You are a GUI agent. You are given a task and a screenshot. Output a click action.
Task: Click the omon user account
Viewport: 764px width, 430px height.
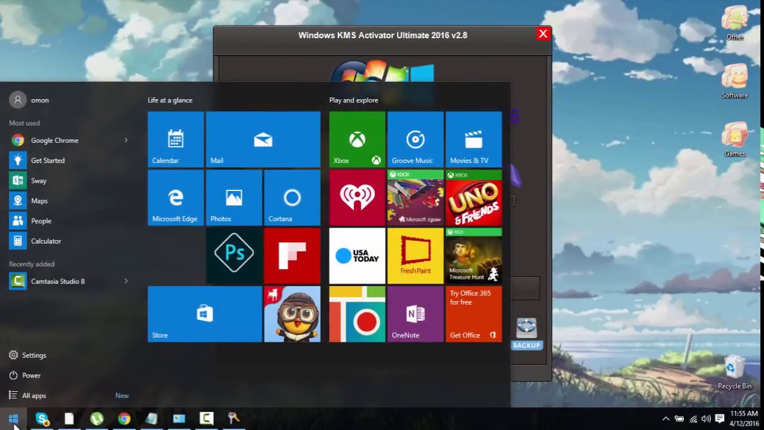tap(30, 100)
